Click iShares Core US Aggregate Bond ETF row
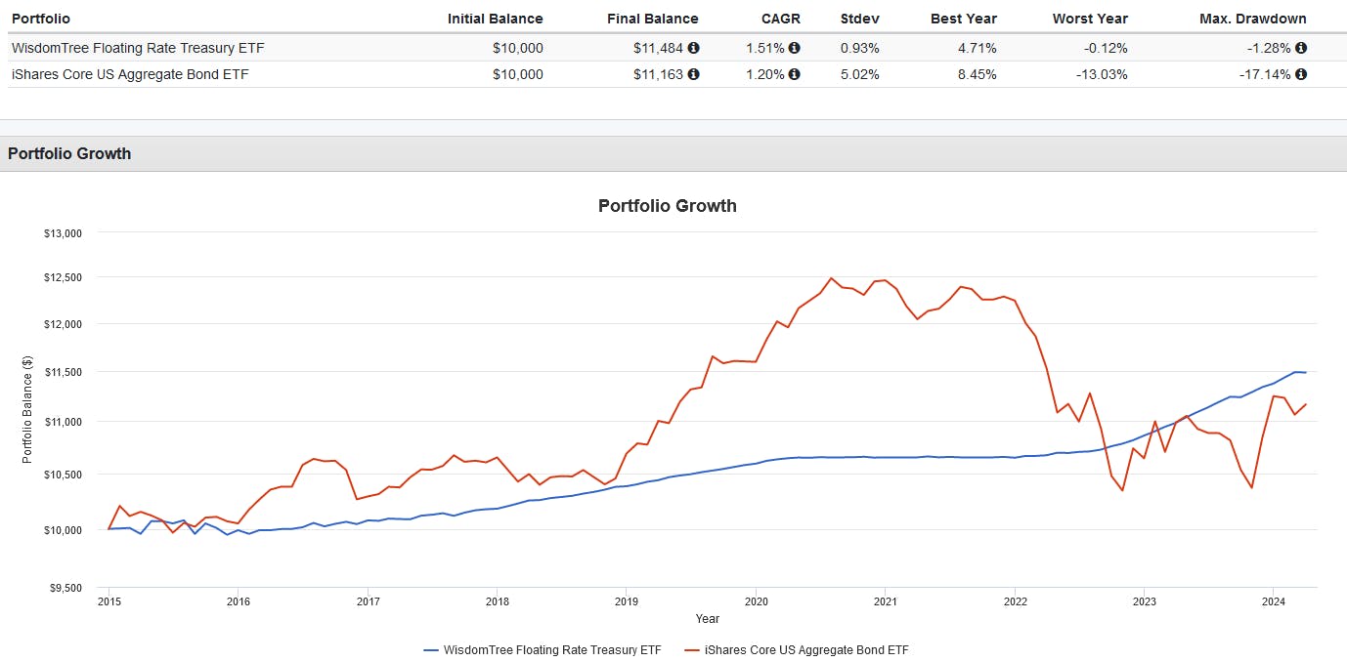The image size is (1347, 662). click(x=130, y=74)
